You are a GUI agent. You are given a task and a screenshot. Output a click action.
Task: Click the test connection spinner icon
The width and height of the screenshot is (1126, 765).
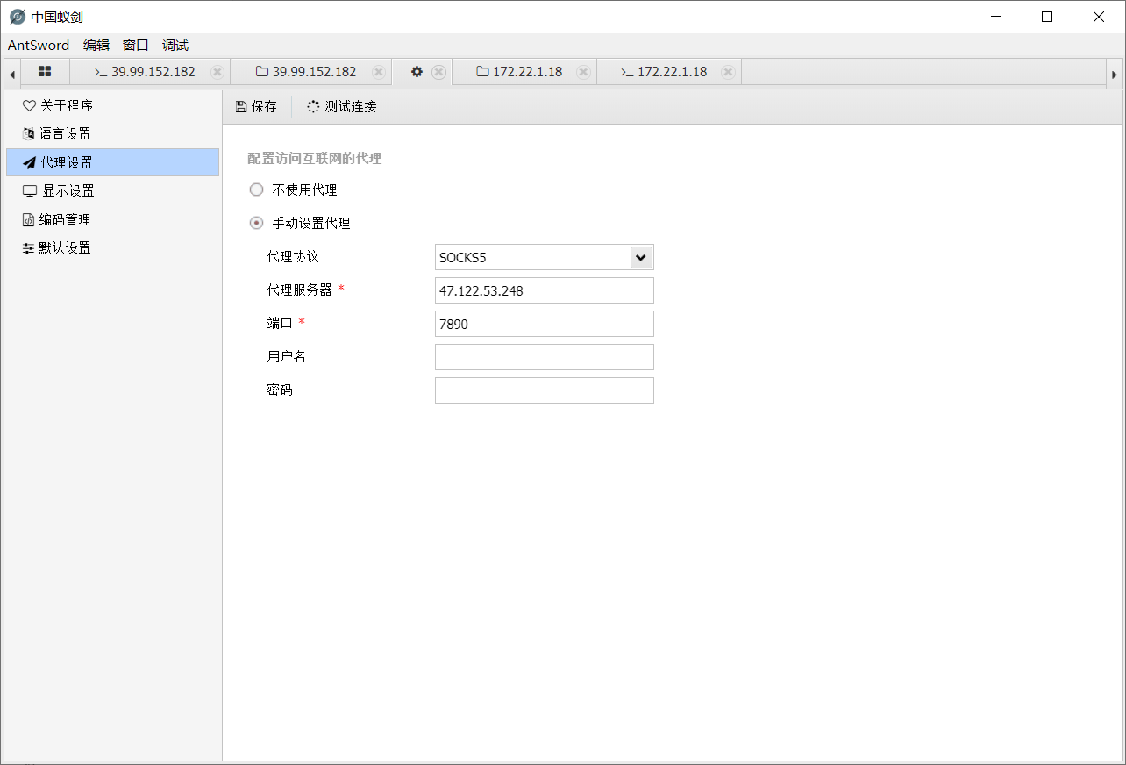tap(313, 107)
